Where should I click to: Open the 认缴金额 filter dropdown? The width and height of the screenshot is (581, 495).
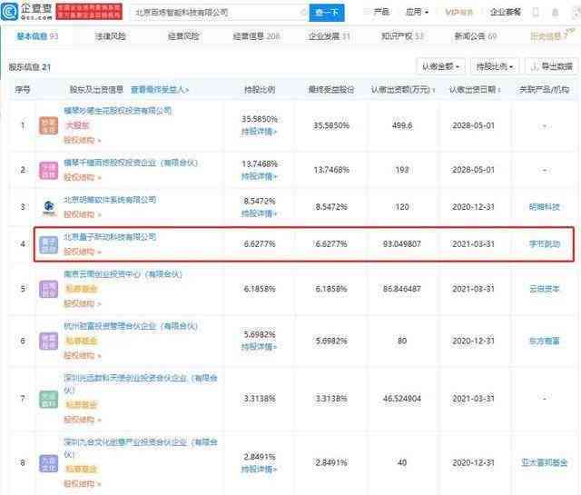point(441,66)
